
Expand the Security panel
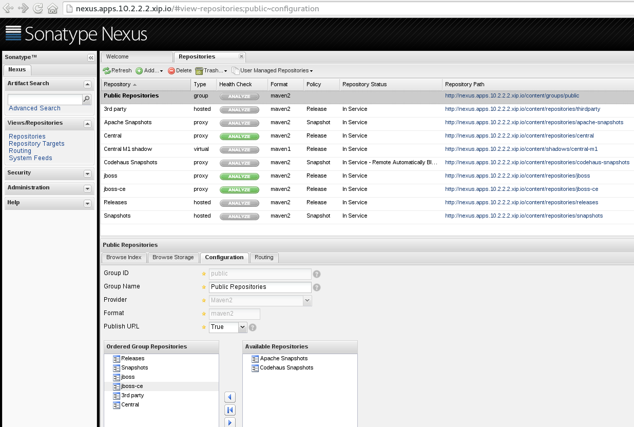point(87,173)
